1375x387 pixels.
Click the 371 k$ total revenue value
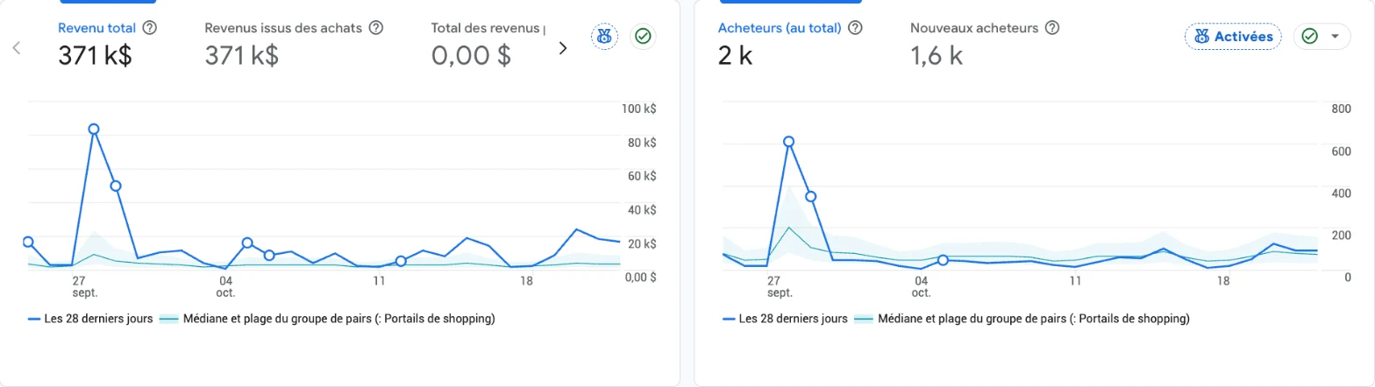coord(96,55)
